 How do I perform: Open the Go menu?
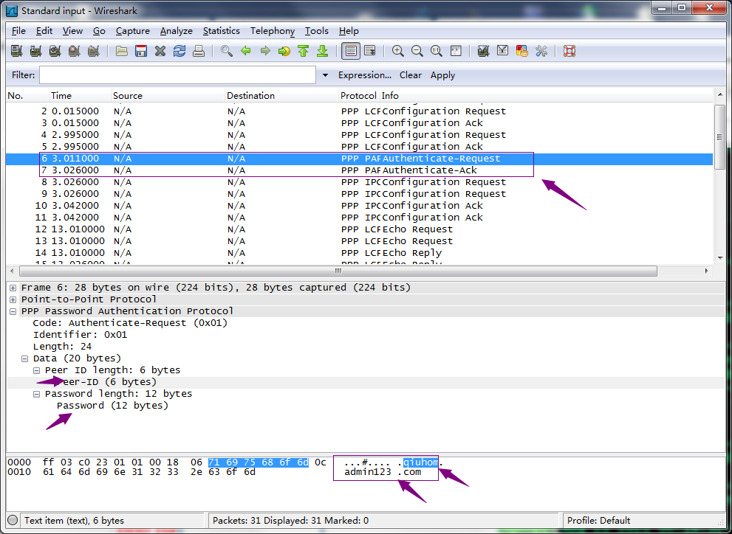(x=99, y=31)
